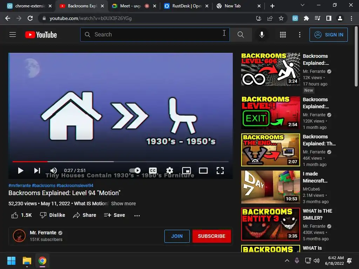The height and width of the screenshot is (269, 359).
Task: Open YouTube settings three-dot menu
Action: [x=299, y=35]
